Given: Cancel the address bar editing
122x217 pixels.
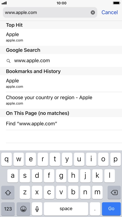Looking at the screenshot, I should (110, 12).
